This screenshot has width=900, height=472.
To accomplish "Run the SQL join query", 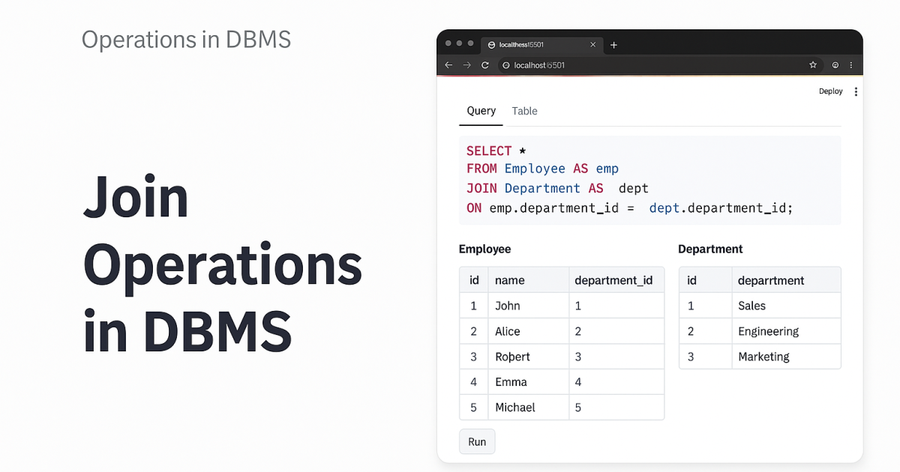I will coord(477,441).
